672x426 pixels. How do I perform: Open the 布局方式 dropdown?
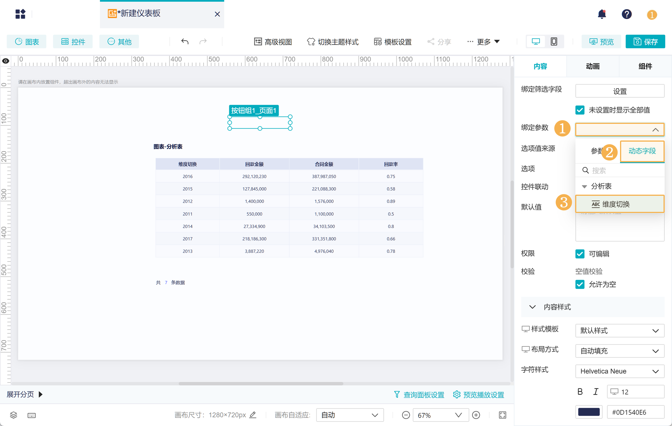620,351
